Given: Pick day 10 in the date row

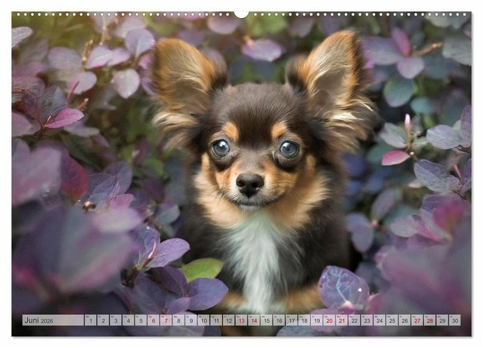Looking at the screenshot, I should coord(203,320).
